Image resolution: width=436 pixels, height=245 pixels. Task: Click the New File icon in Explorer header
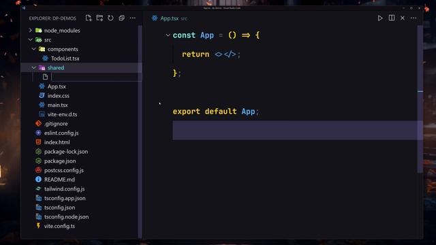[89, 18]
